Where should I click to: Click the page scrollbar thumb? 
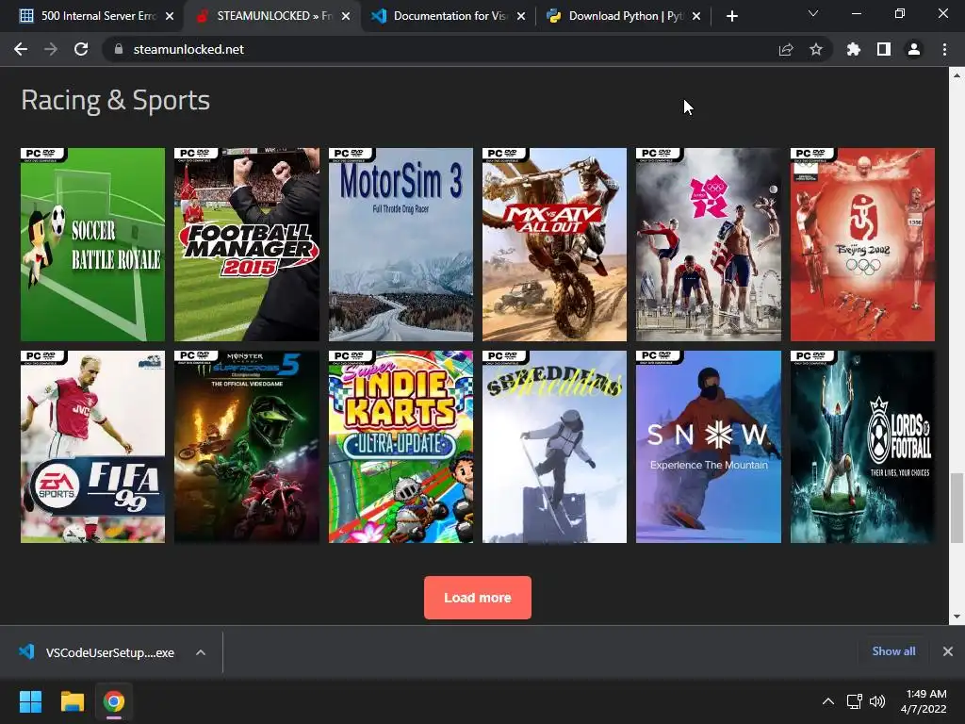coord(957,508)
